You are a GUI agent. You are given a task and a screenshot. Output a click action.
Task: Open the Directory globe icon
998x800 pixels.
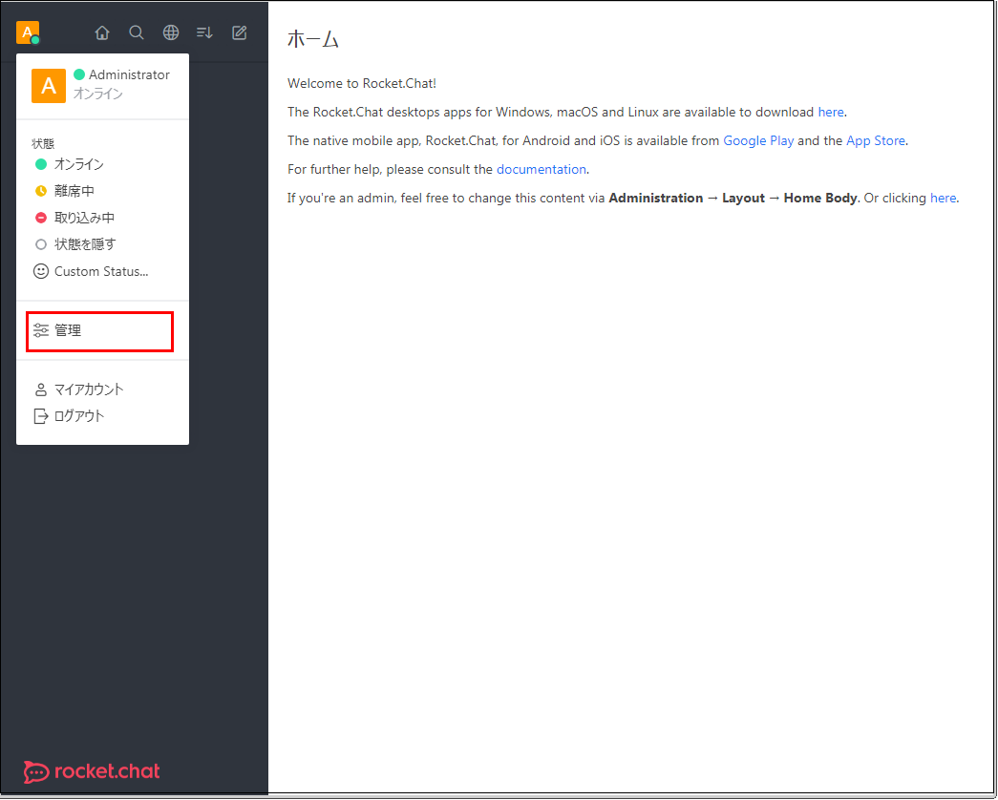(171, 32)
